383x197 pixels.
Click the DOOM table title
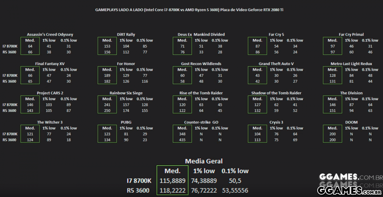pos(351,122)
